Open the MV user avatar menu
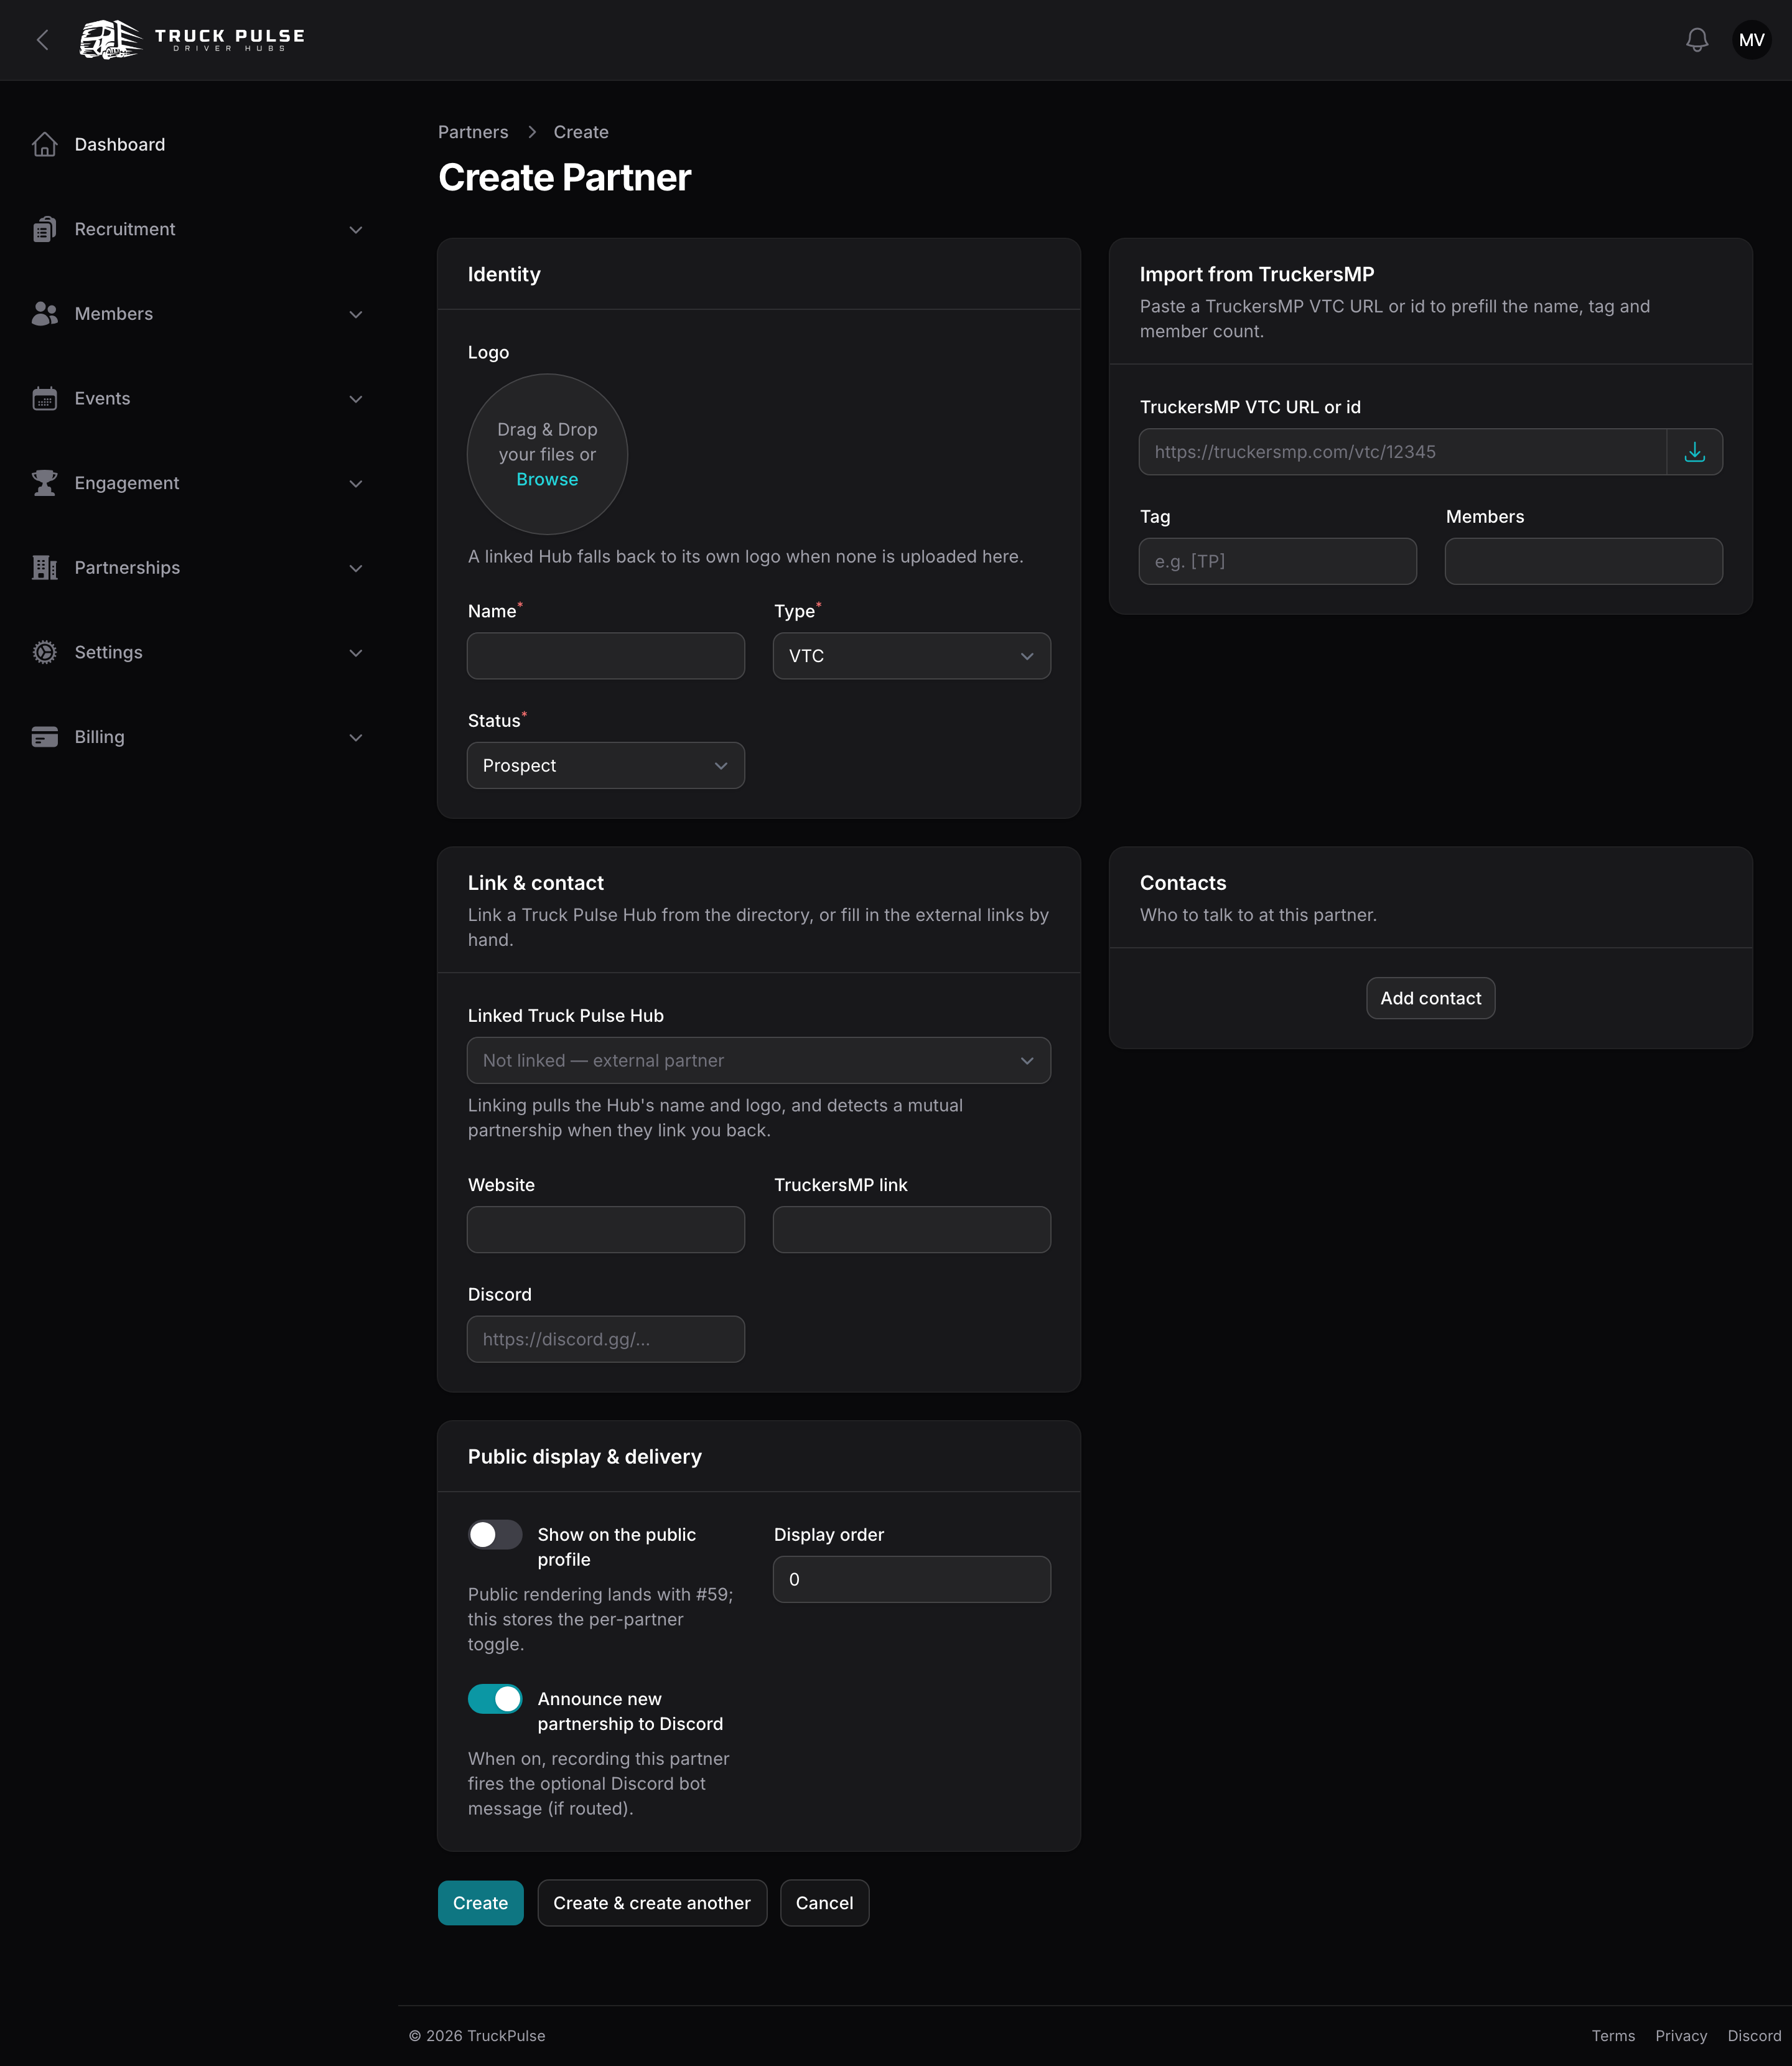1792x2066 pixels. [1751, 40]
